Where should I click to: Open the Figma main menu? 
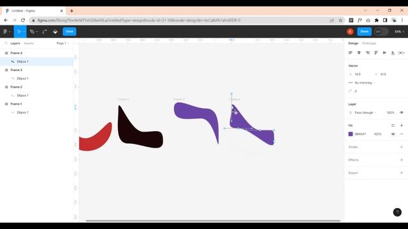[x=6, y=32]
